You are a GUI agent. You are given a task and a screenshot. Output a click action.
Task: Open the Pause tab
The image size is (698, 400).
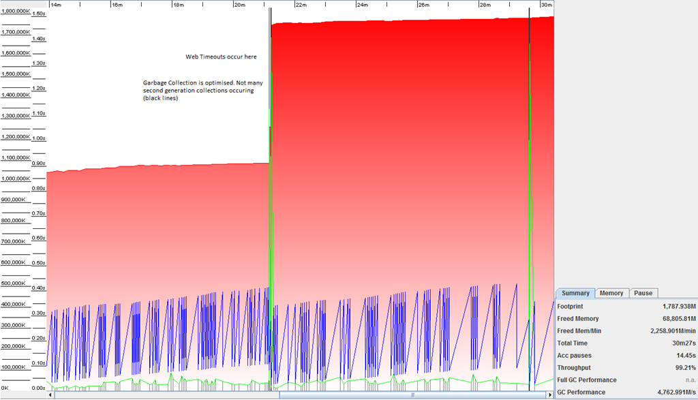643,293
